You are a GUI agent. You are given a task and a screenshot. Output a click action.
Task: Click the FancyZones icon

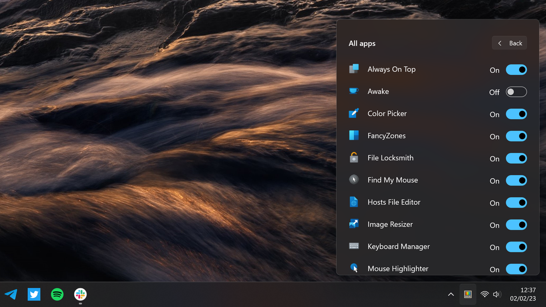pyautogui.click(x=354, y=136)
